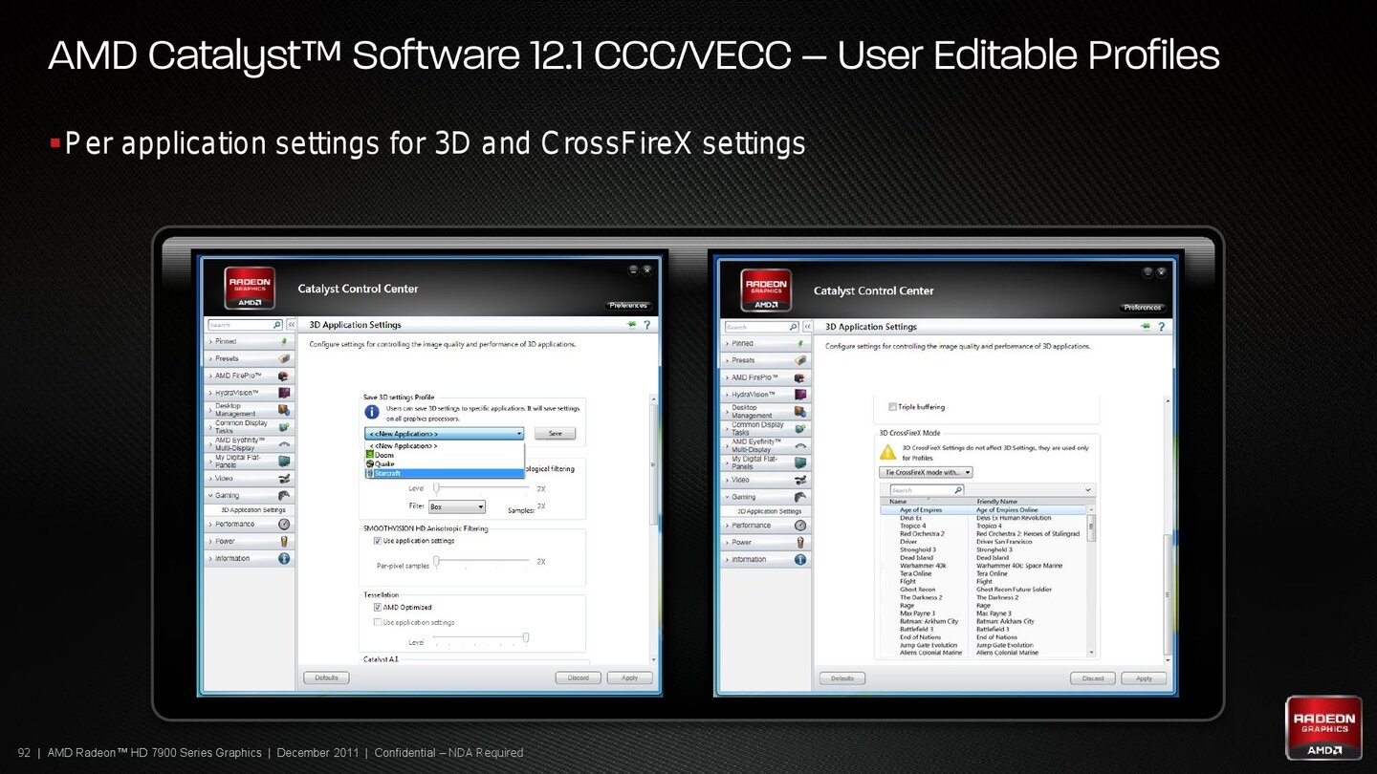1377x774 pixels.
Task: Click Desktop Management icon in left window
Action: coord(283,410)
